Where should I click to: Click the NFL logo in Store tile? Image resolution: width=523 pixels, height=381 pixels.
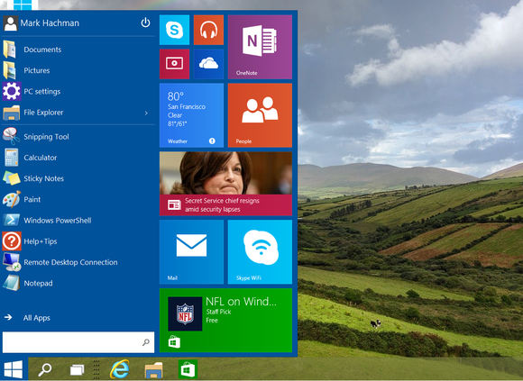(185, 313)
